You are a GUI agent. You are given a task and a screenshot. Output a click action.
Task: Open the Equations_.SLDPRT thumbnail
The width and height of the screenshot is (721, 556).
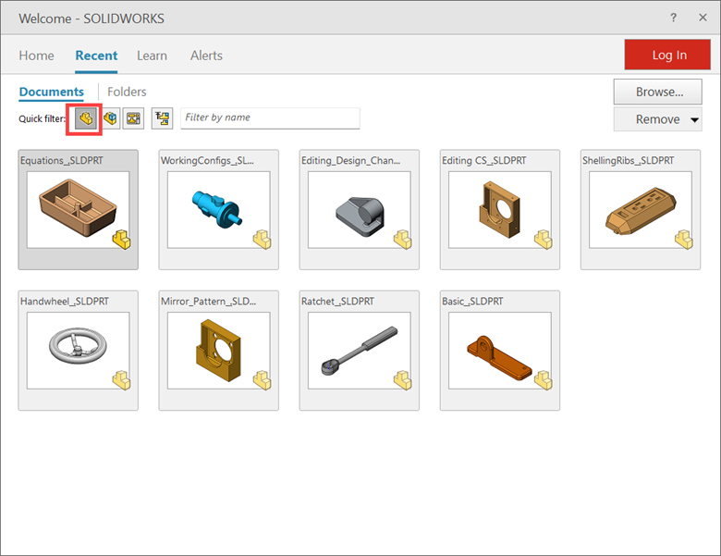pos(79,210)
